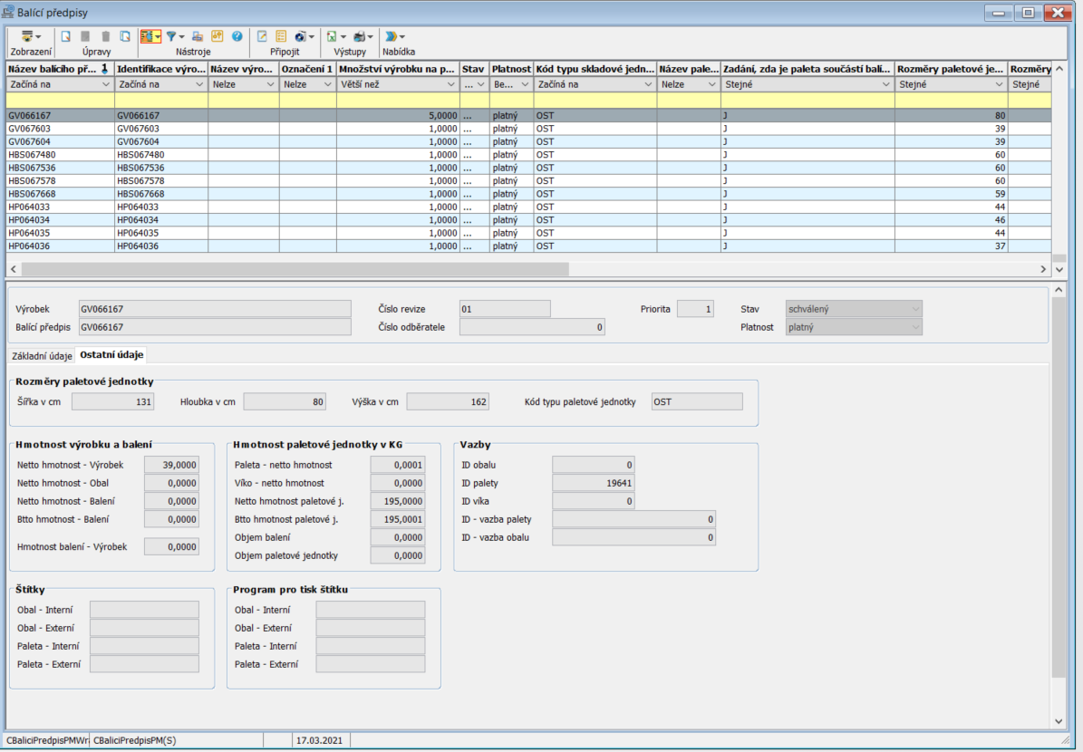This screenshot has height=752, width=1083.
Task: Click the blue help question mark icon
Action: 237,36
